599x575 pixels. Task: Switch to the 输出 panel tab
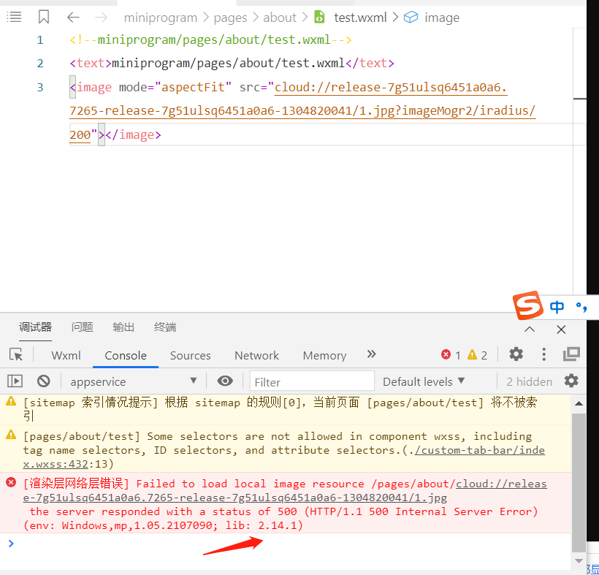pos(123,327)
